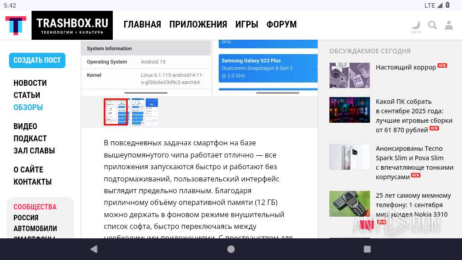Open СТАТЬИ in the sidebar

pyautogui.click(x=27, y=95)
